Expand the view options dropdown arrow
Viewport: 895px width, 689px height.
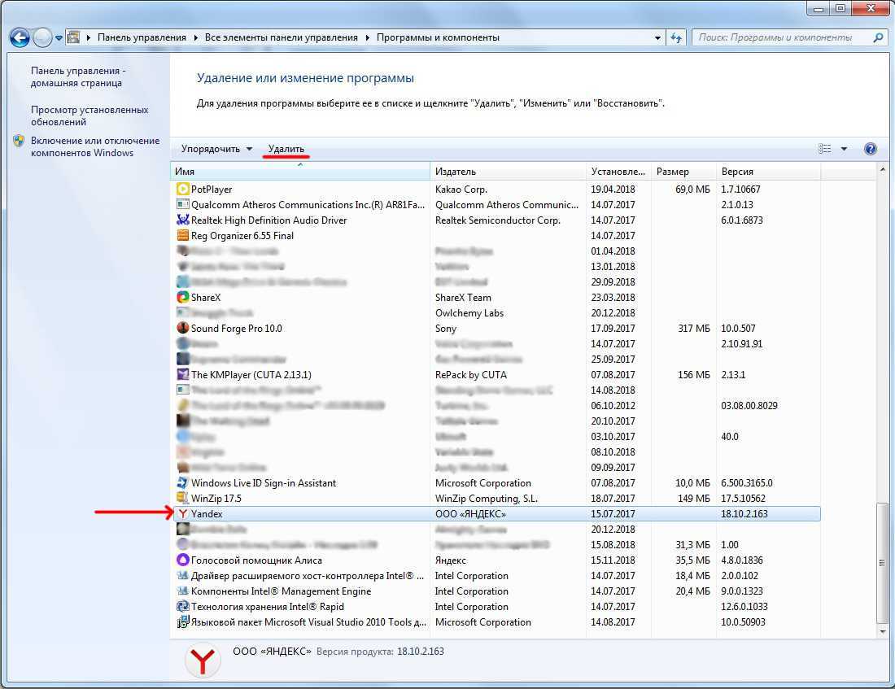coord(844,149)
